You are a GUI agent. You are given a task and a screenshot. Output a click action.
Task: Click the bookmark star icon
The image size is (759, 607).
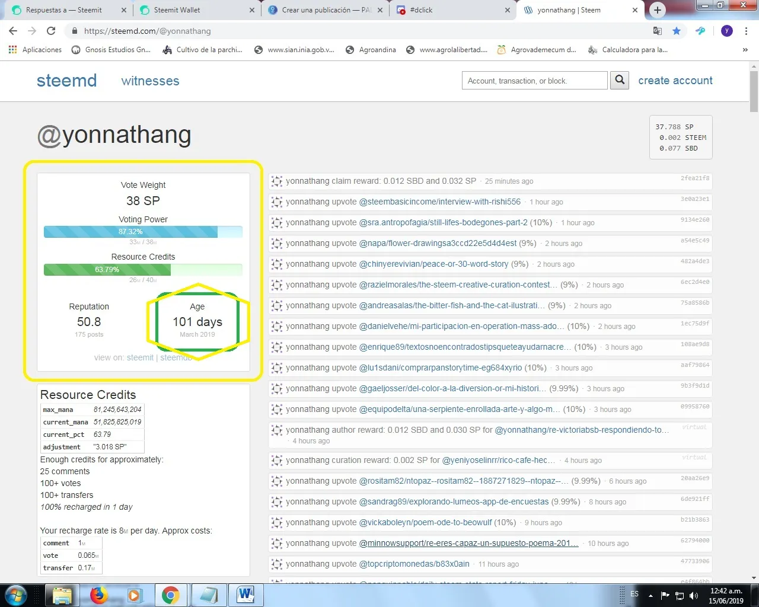pyautogui.click(x=677, y=31)
